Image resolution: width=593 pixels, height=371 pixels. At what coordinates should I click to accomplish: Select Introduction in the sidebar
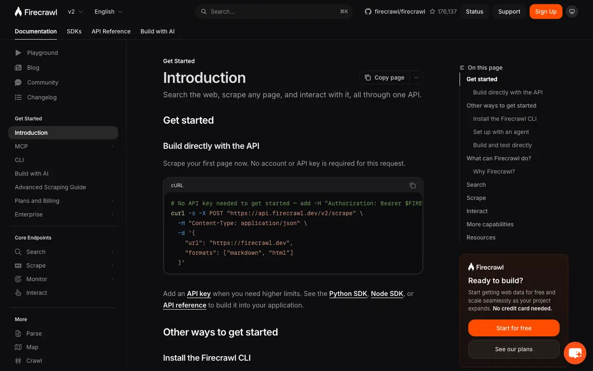point(63,133)
